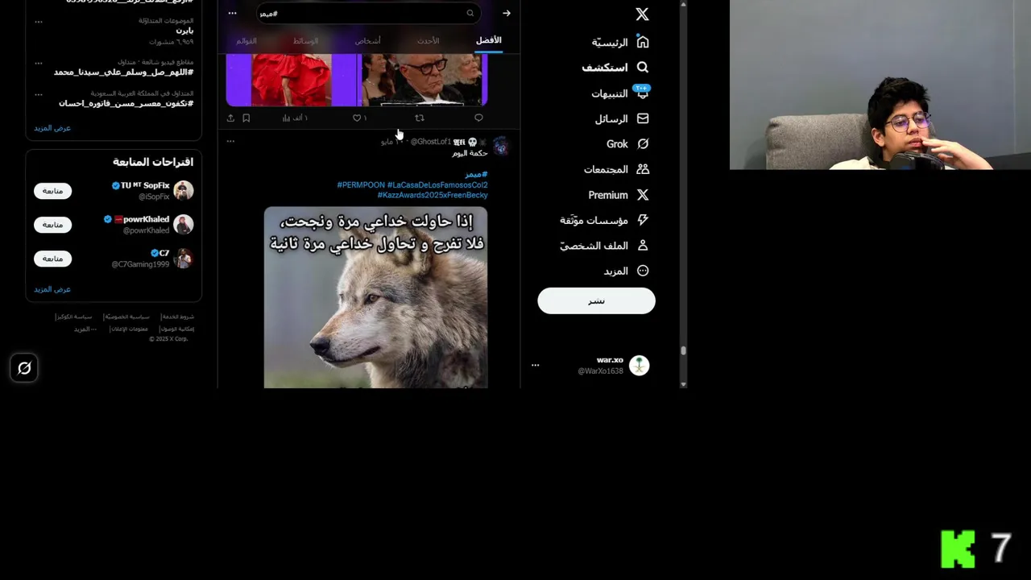Switch to the أشخاص tab

[368, 40]
